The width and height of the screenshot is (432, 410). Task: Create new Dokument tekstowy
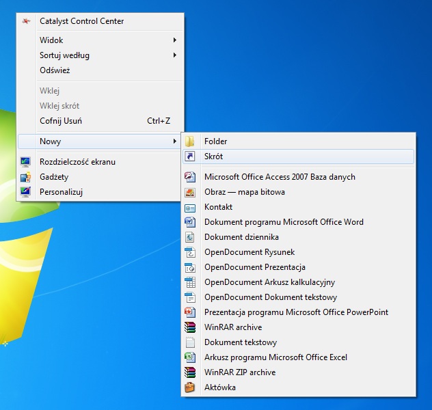(299, 342)
